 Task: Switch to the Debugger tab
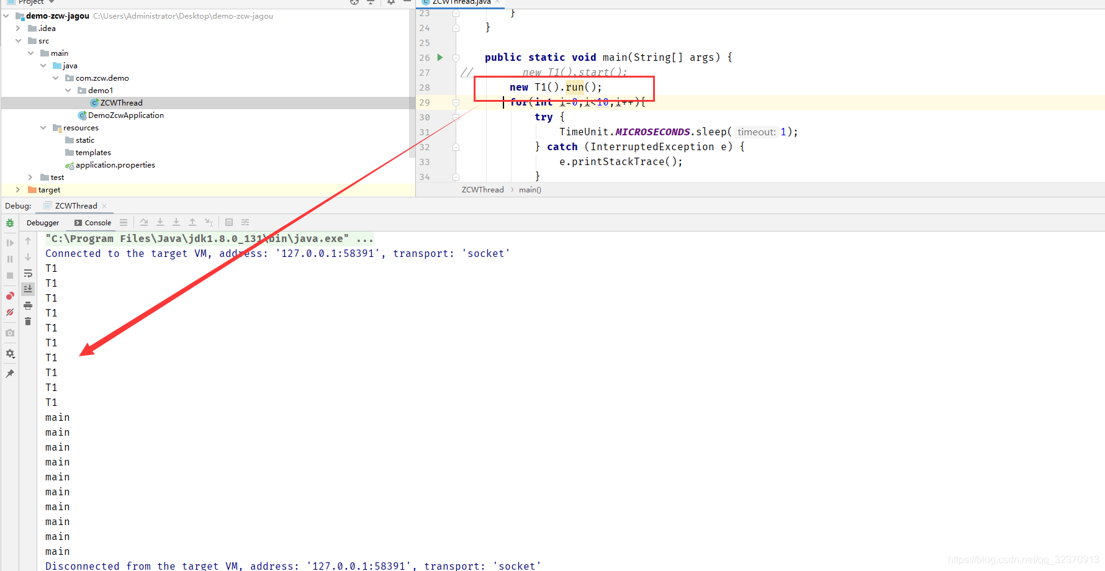pos(43,223)
